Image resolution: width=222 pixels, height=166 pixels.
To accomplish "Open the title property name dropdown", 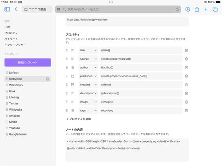I will point(88,50).
